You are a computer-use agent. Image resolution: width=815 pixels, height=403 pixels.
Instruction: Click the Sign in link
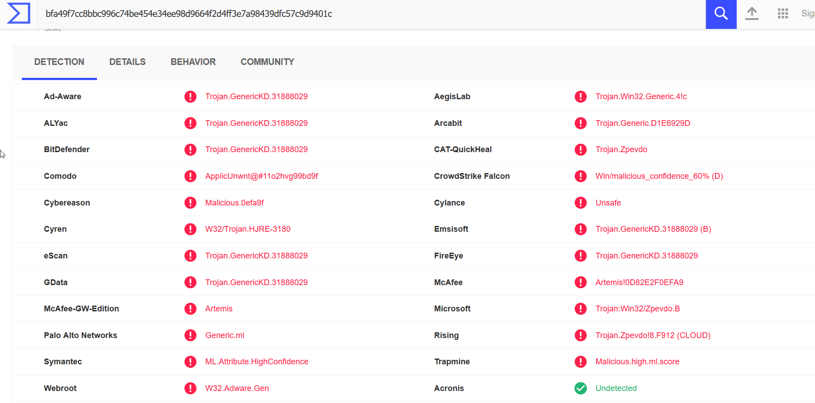click(x=808, y=13)
